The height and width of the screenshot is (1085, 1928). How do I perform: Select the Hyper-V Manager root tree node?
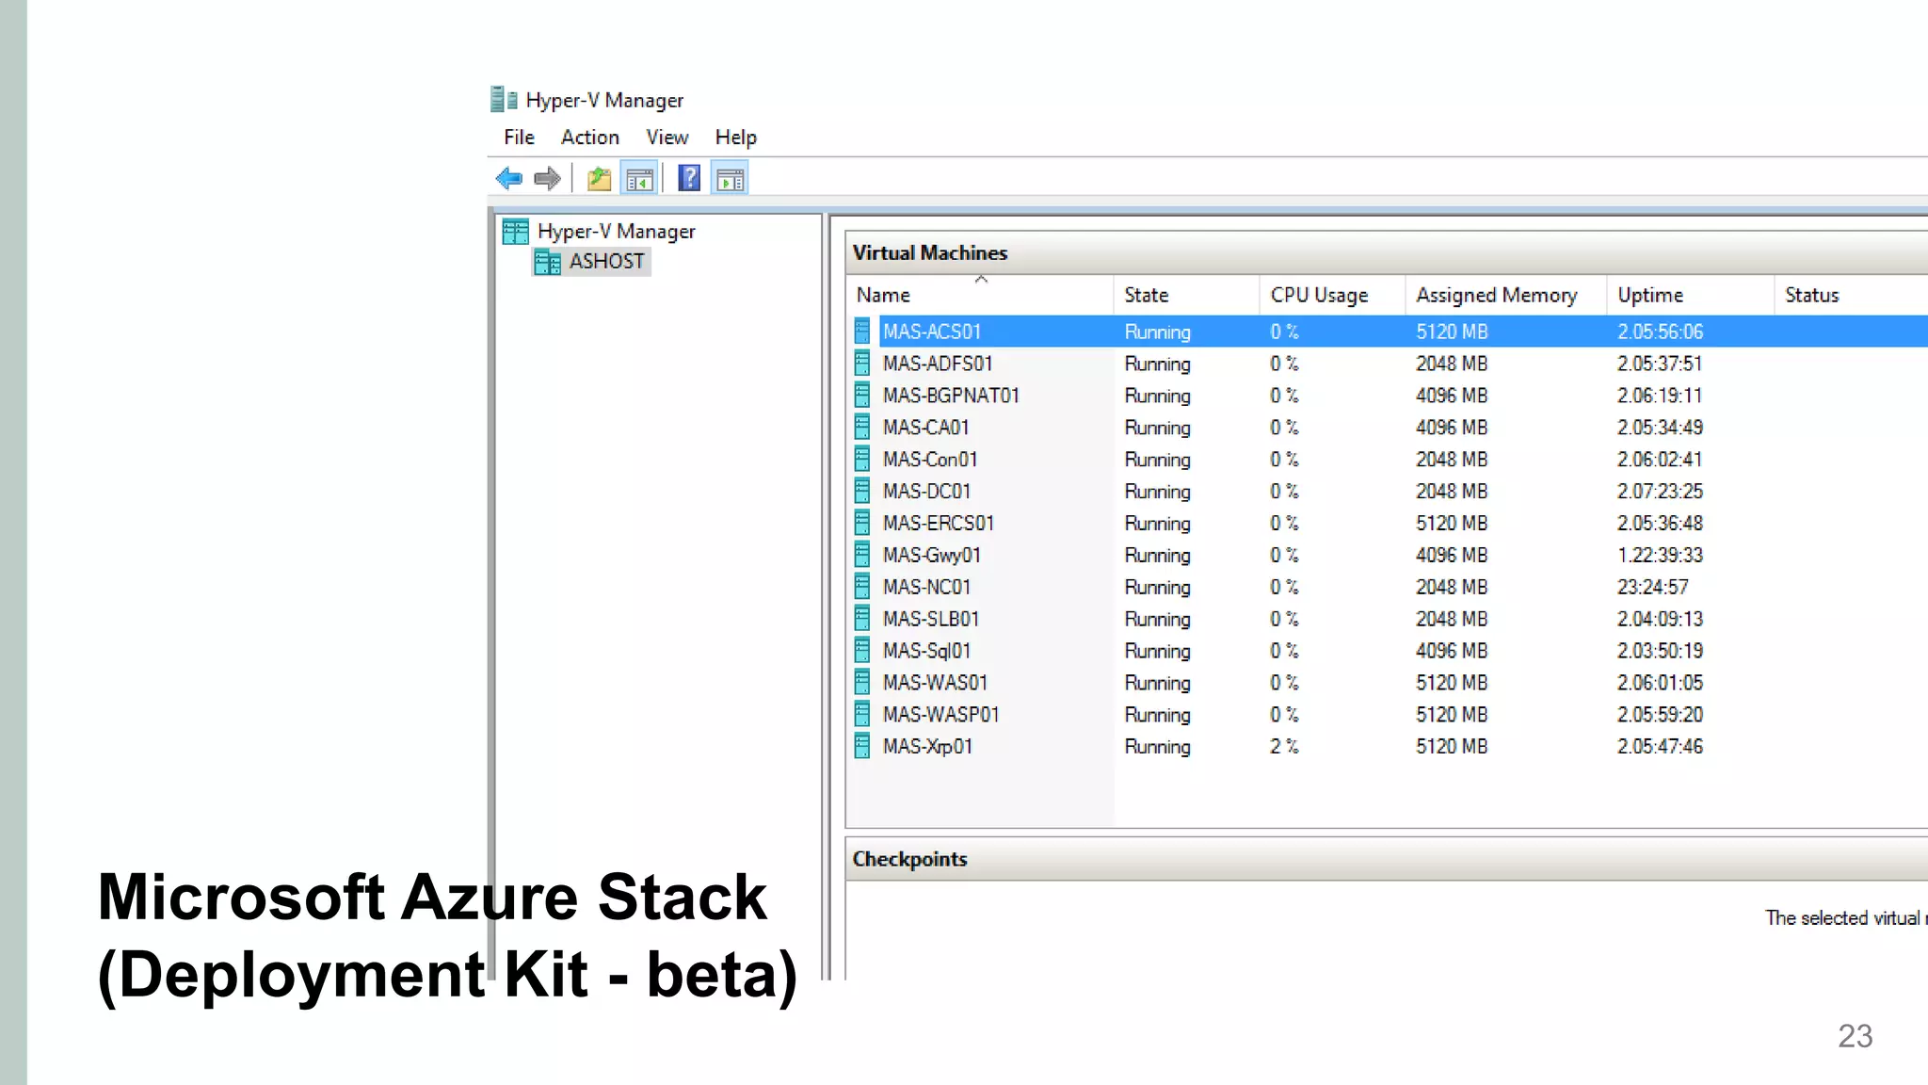pos(616,231)
